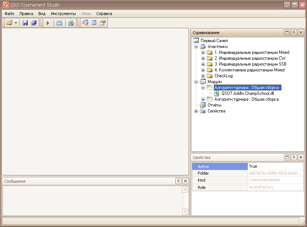Image resolution: width=307 pixels, height=227 pixels.
Task: Click the Отчёты node icon in tree
Action: 203,105
